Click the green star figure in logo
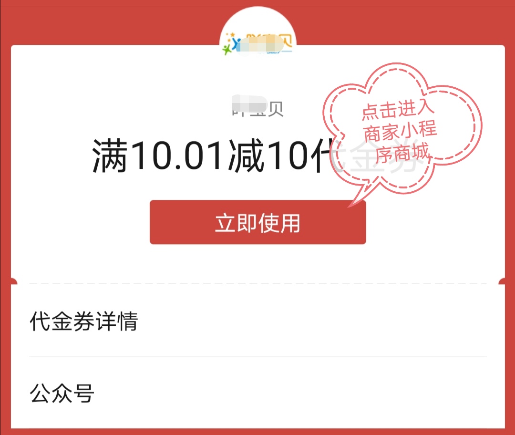515x435 pixels. click(x=227, y=50)
